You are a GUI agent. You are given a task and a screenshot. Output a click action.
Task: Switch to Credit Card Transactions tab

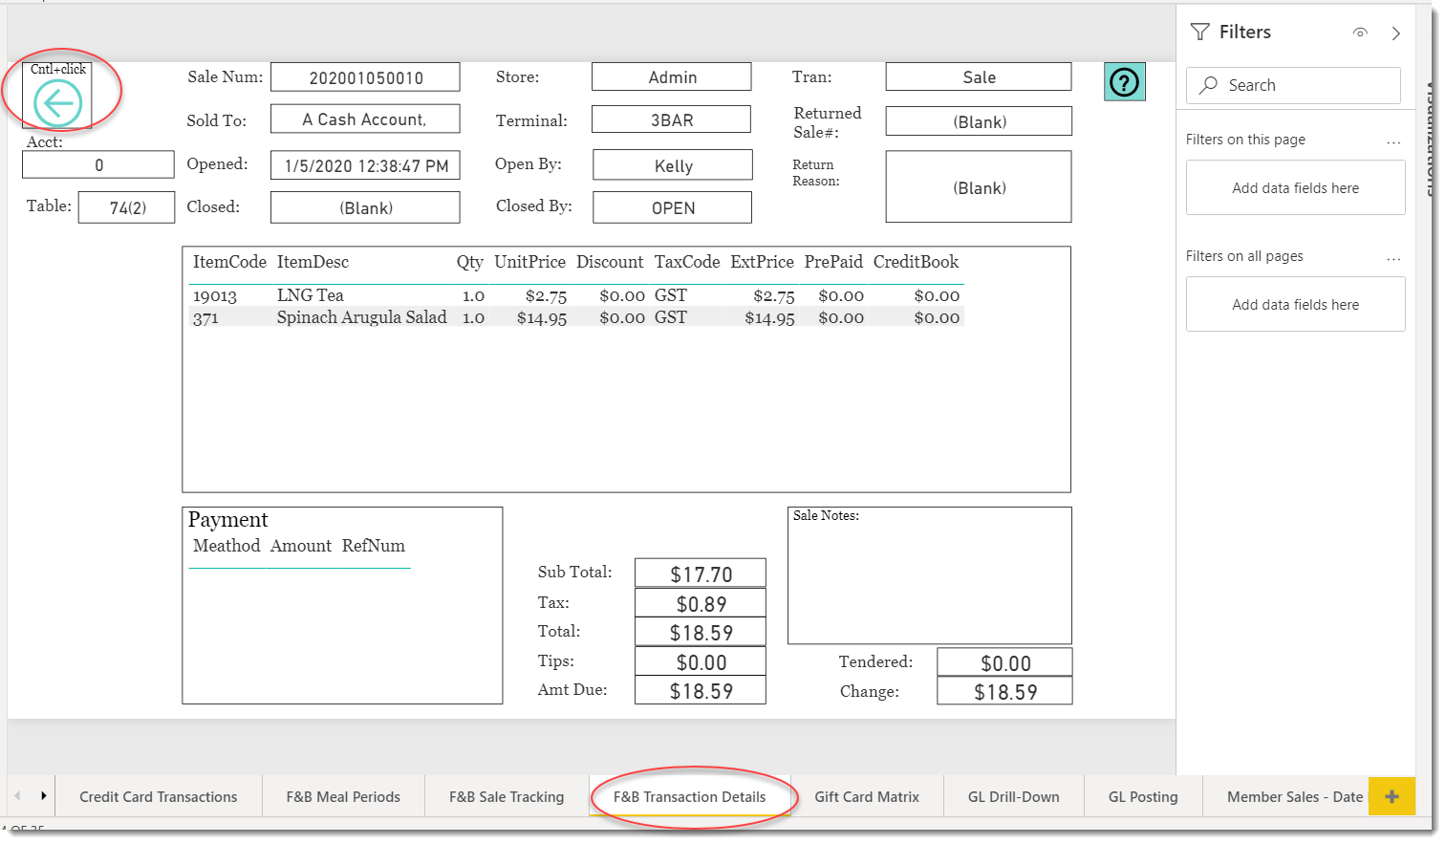pyautogui.click(x=158, y=796)
